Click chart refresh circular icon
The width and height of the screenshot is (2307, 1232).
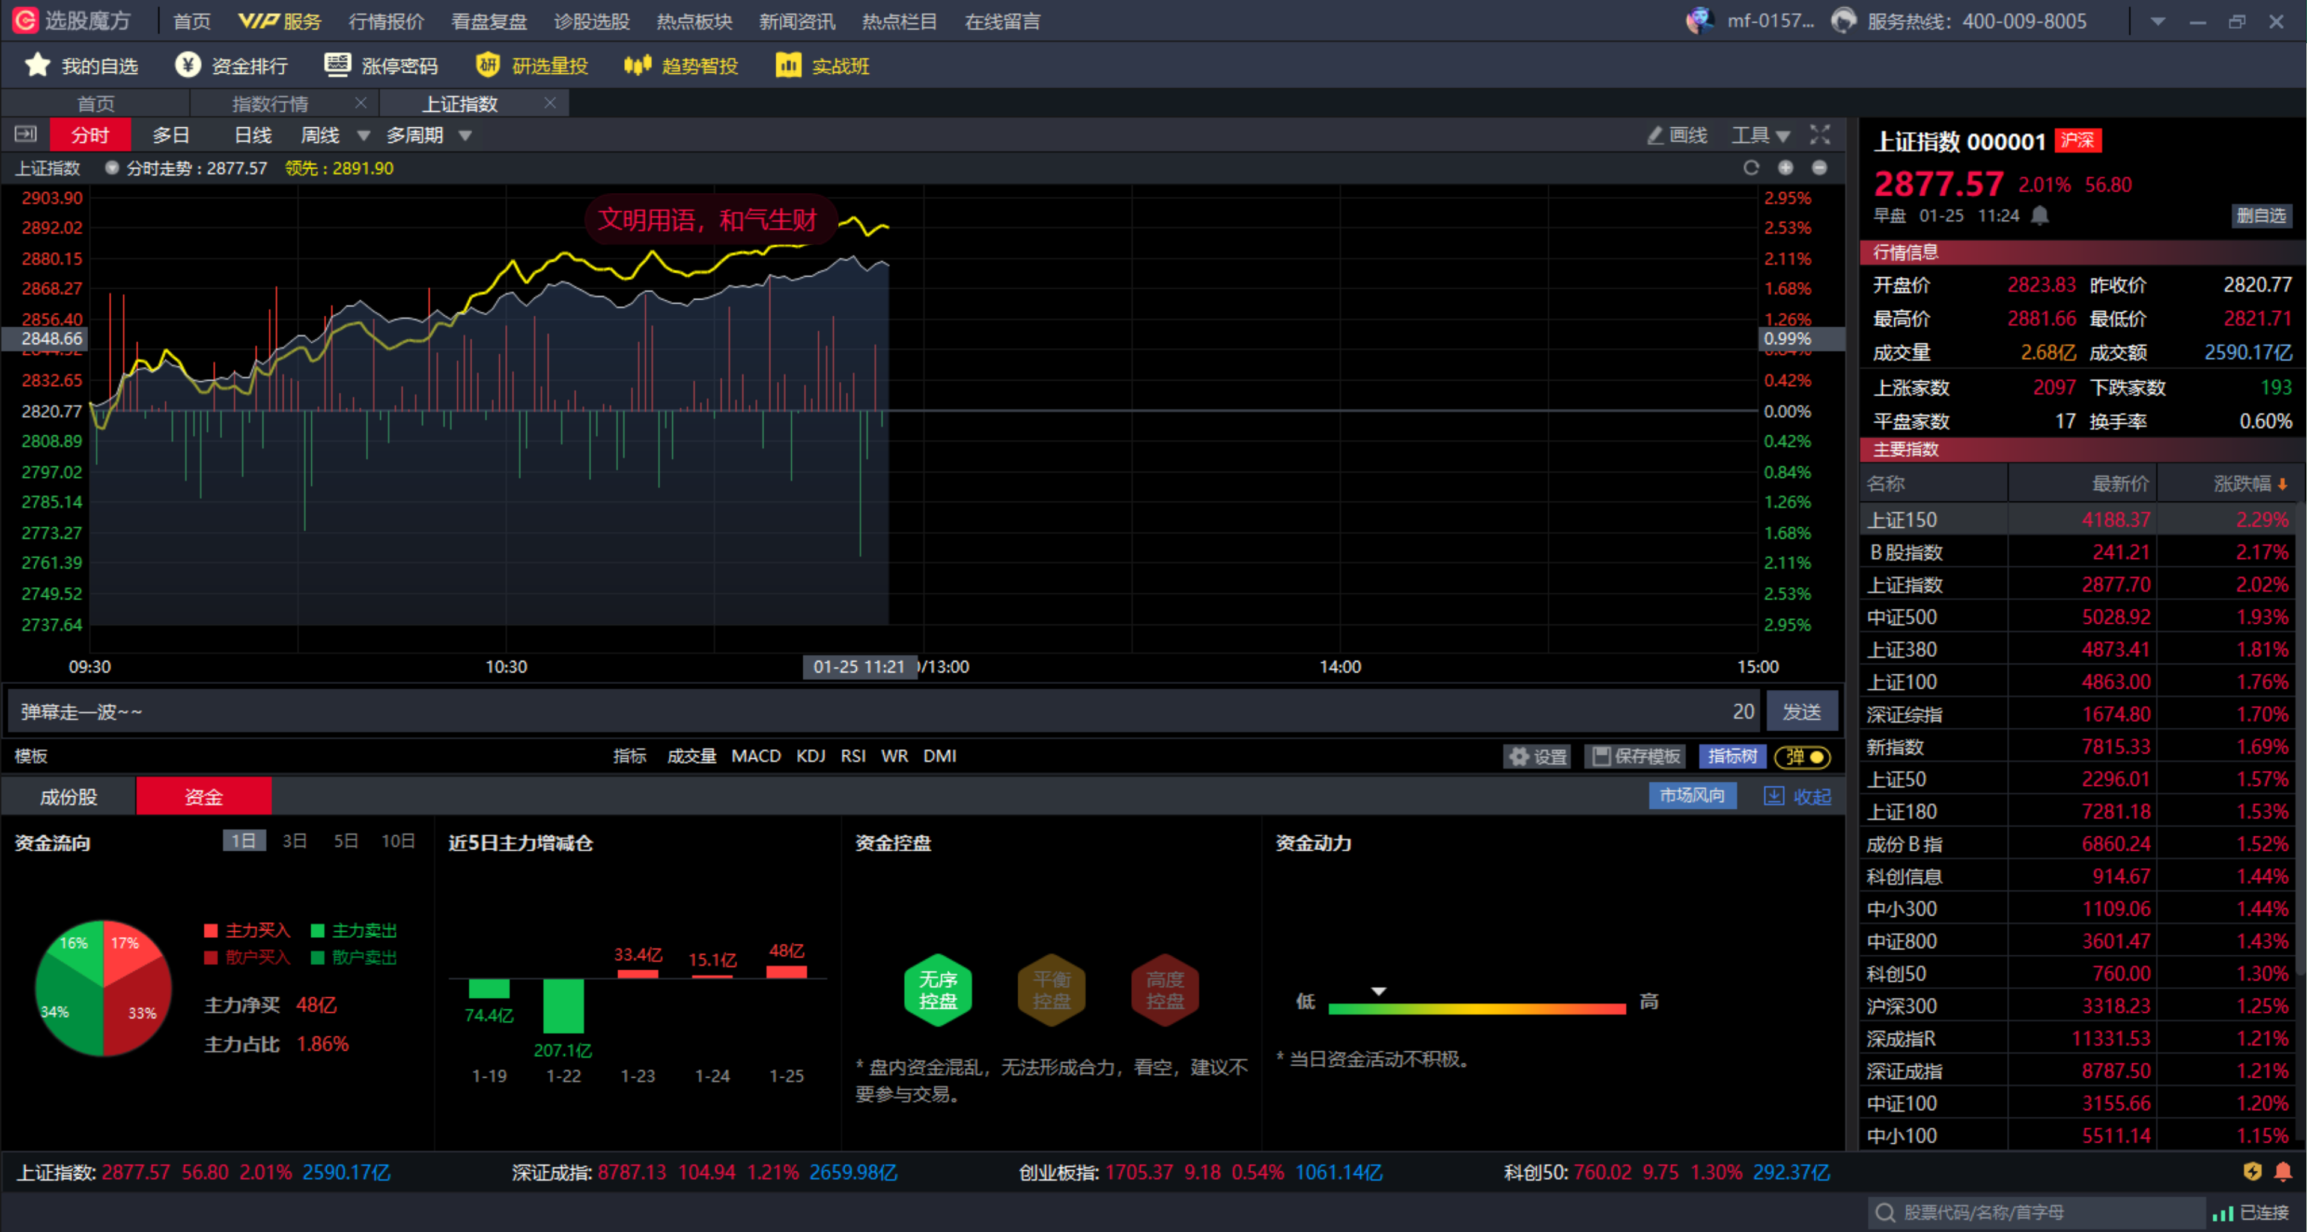tap(1751, 168)
